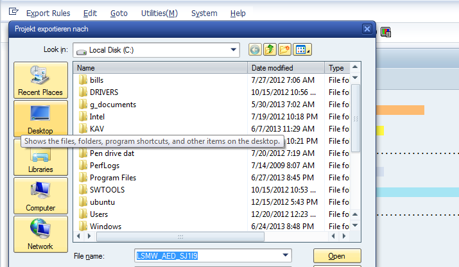Click the orange bar in SAP background window
459x267 pixels.
pos(400,110)
